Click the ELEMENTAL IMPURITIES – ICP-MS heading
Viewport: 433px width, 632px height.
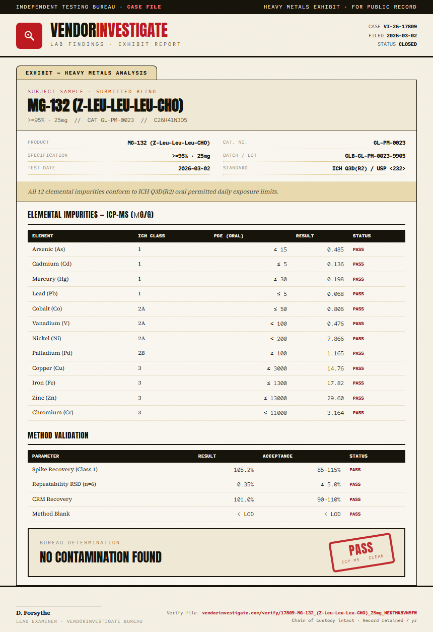point(91,215)
